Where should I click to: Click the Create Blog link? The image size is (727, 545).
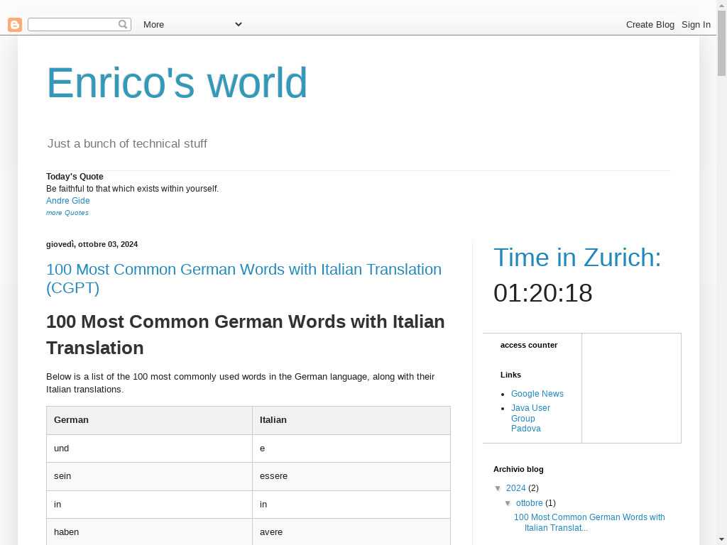tap(650, 24)
